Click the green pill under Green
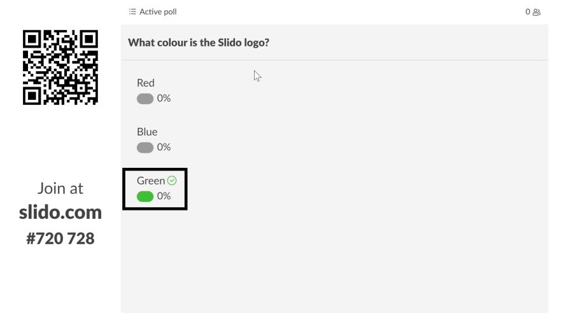 pyautogui.click(x=145, y=197)
